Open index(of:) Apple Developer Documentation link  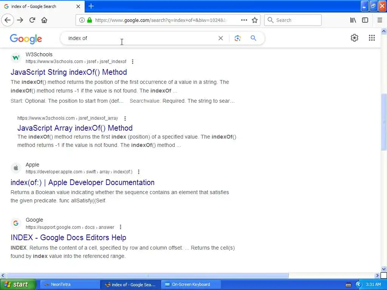tap(82, 182)
